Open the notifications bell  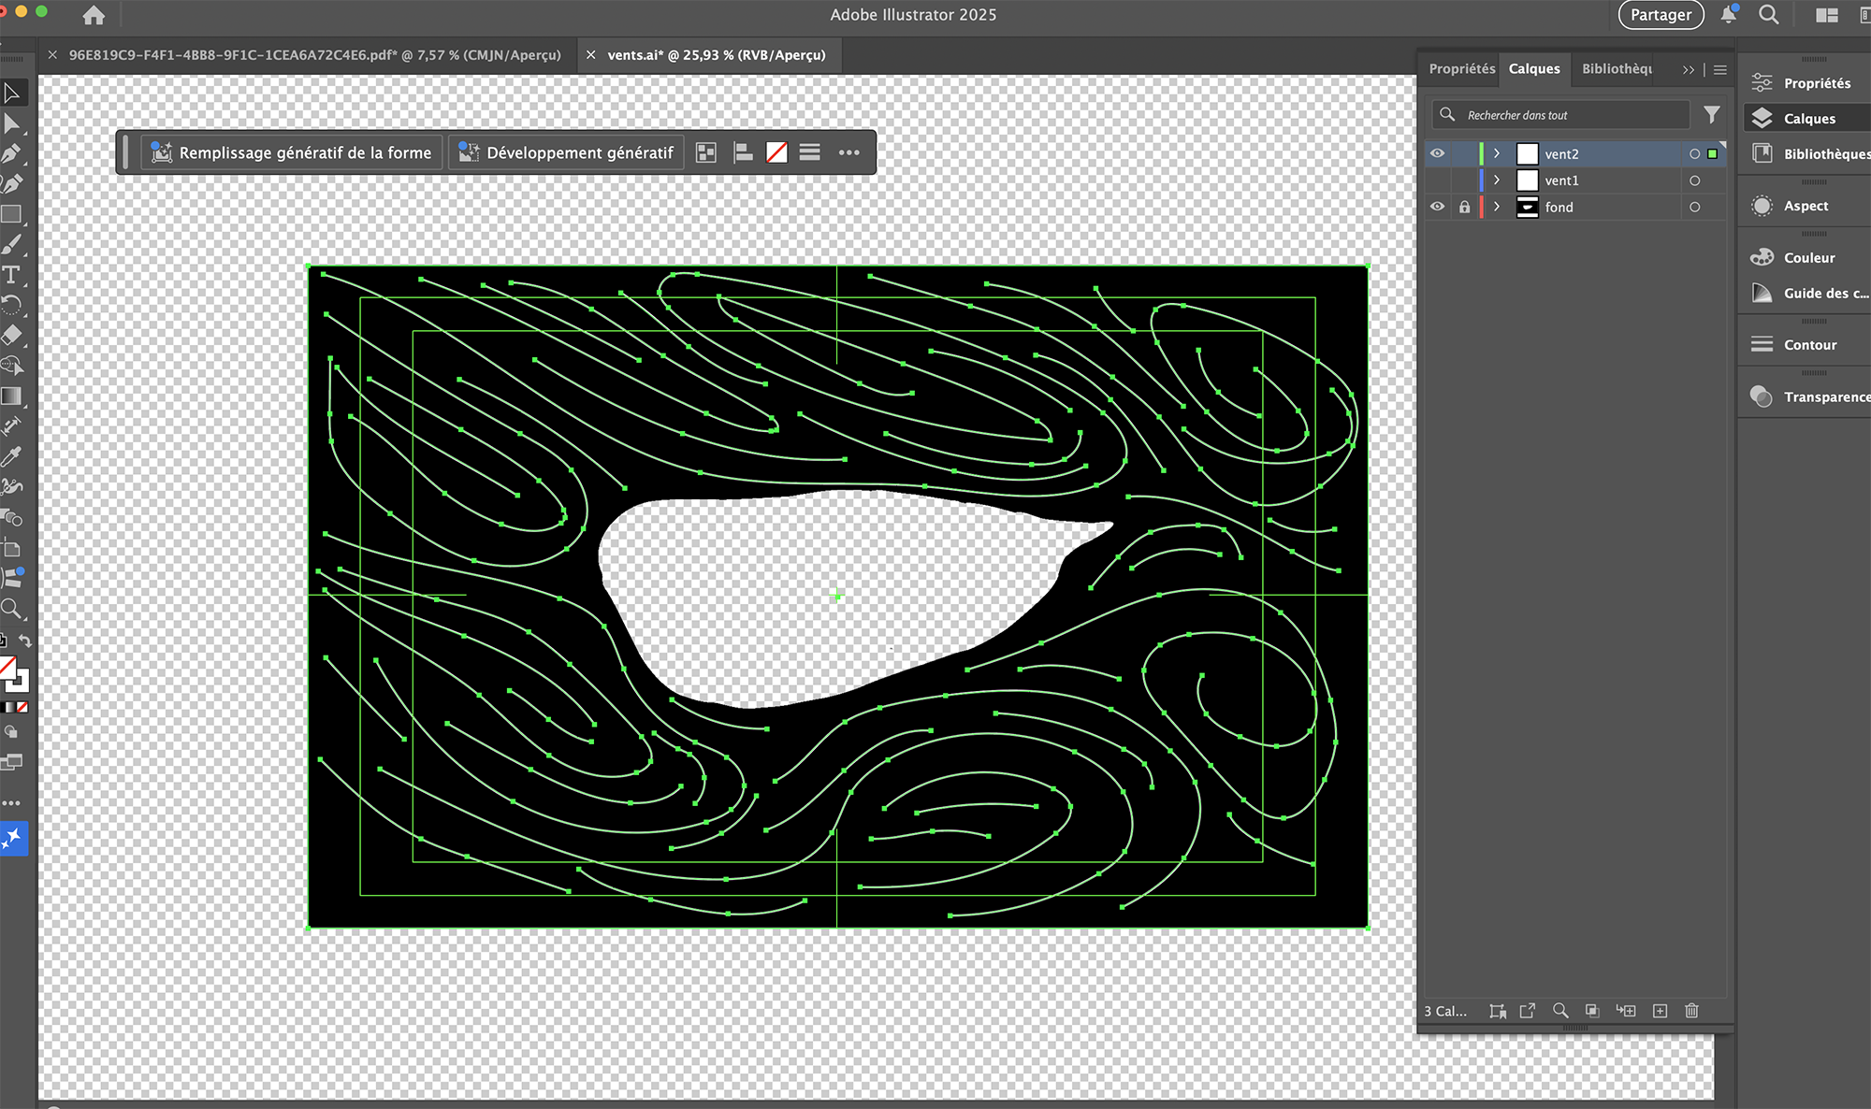[x=1729, y=15]
